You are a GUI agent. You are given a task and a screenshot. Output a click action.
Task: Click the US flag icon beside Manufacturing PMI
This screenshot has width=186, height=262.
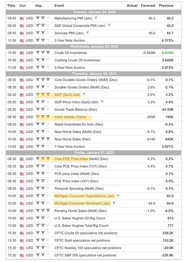click(22, 18)
